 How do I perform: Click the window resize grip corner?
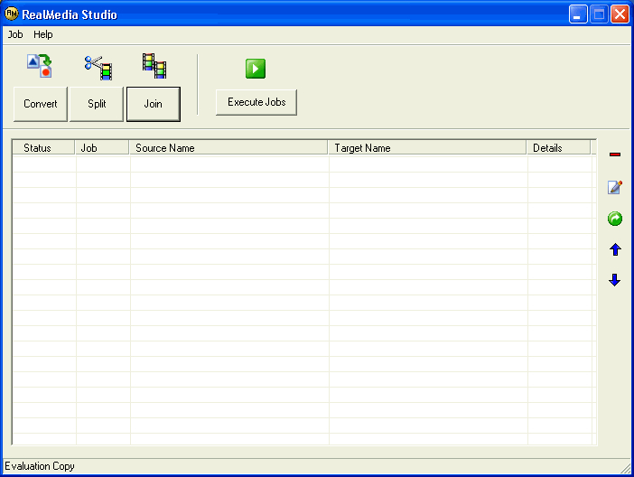tap(626, 468)
